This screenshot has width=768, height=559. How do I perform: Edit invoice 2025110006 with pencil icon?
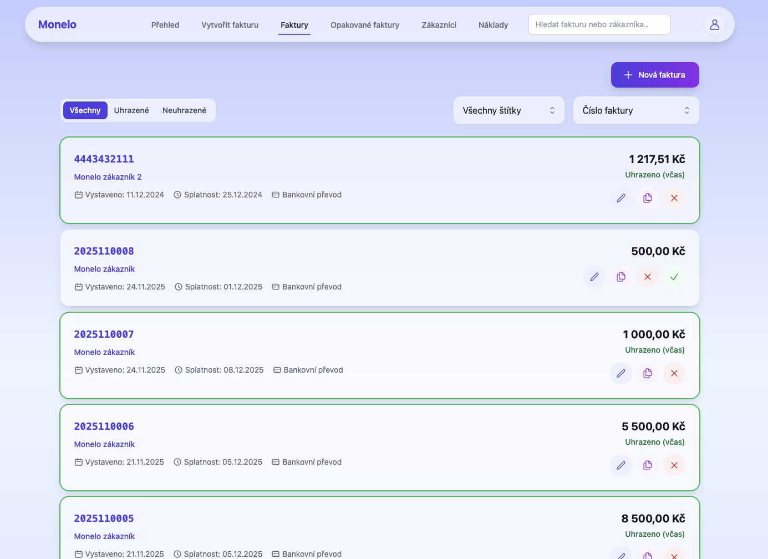tap(620, 465)
